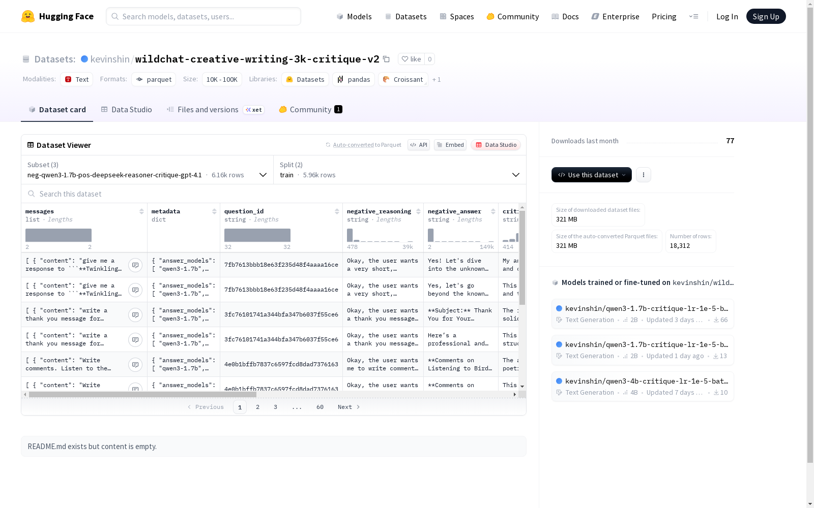Open conversation viewer for first 'give me a response' row
The image size is (814, 508).
[135, 265]
